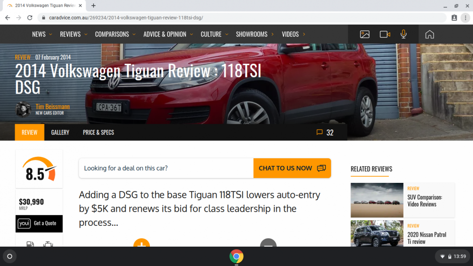Viewport: 473px width, 266px height.
Task: Click the address bar URL
Action: point(126,18)
